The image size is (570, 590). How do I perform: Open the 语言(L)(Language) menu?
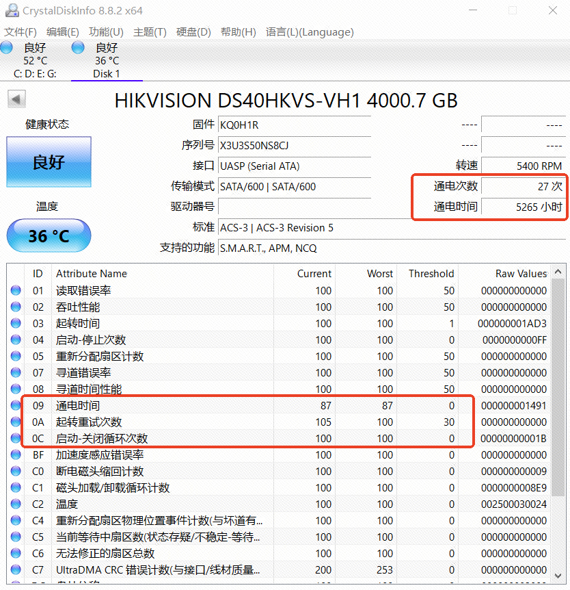[x=310, y=32]
